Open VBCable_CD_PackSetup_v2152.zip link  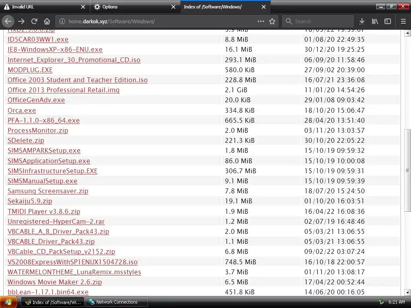tap(61, 252)
